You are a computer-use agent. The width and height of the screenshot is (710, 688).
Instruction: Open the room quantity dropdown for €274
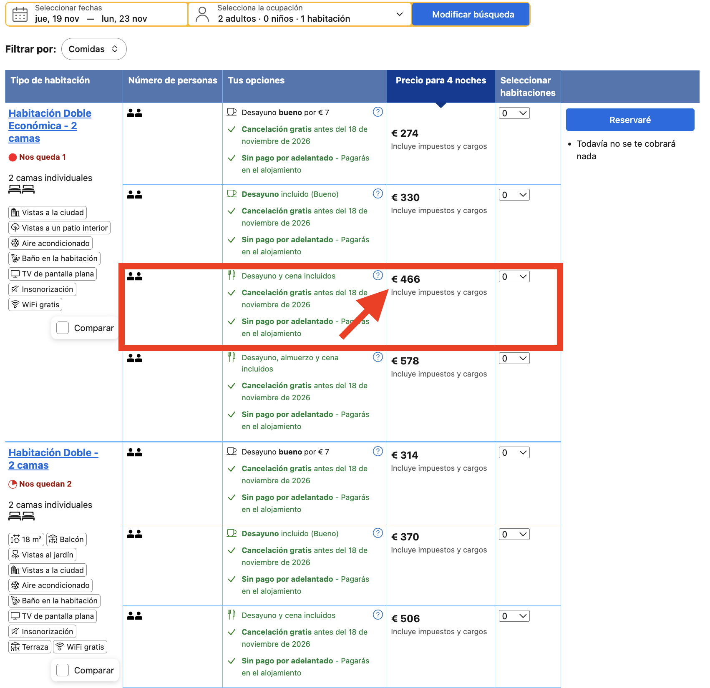coord(514,113)
